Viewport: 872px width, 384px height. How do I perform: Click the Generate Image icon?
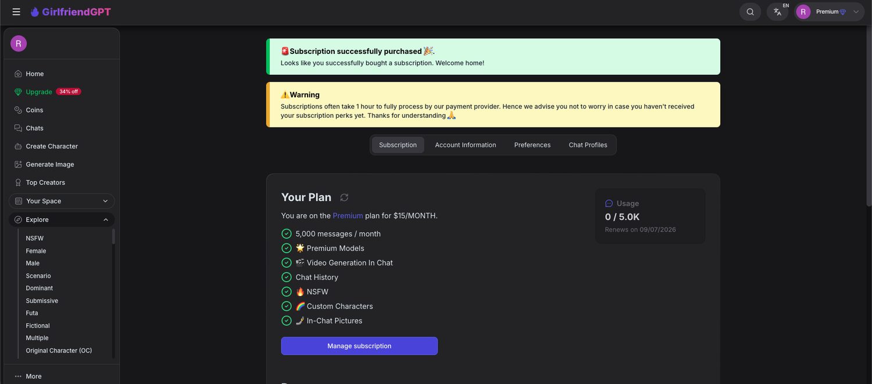pos(18,164)
